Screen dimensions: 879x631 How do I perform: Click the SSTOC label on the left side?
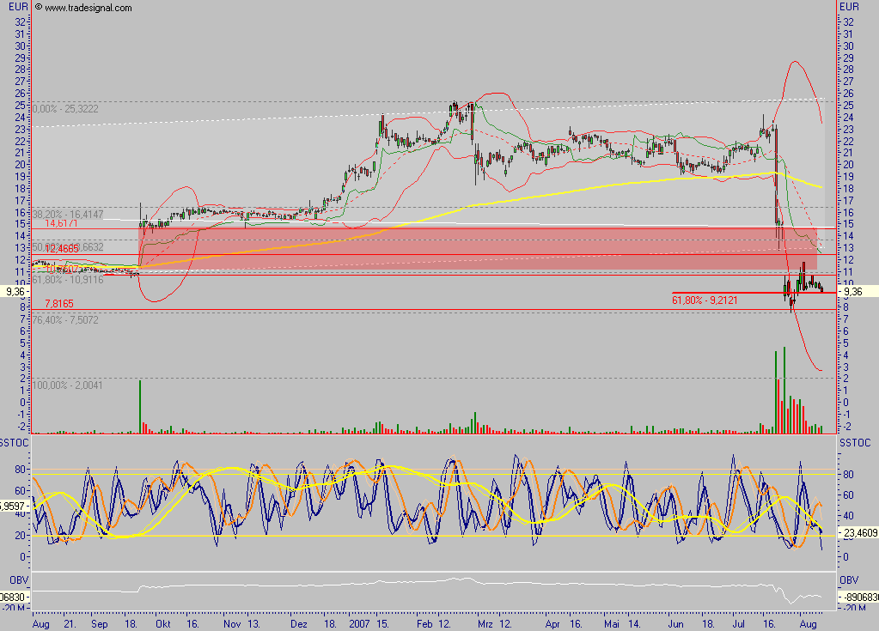[14, 443]
